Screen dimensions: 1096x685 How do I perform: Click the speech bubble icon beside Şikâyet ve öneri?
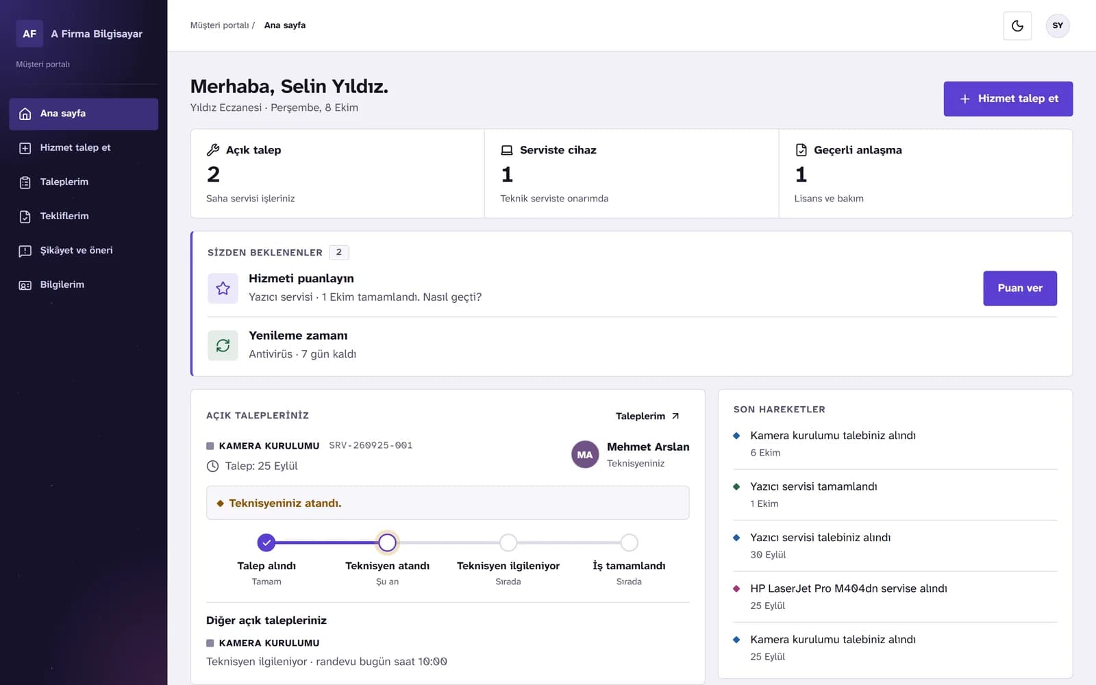25,251
